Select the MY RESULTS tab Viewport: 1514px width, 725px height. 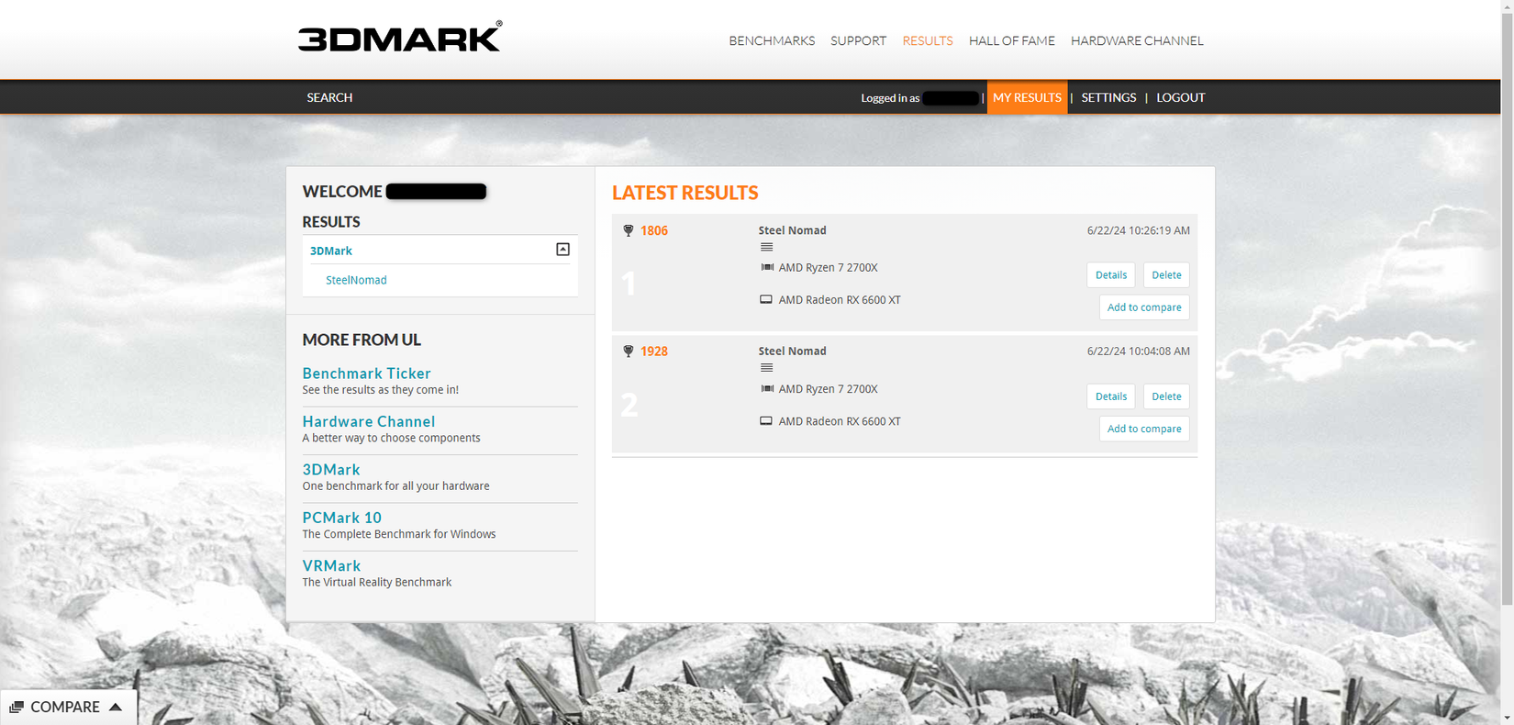(1027, 97)
